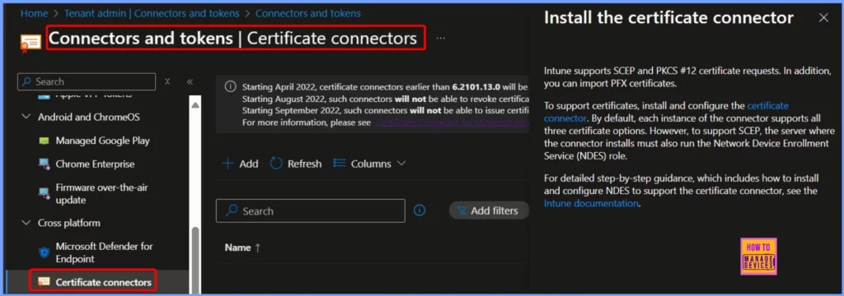Open Microsoft Defender for Endpoint

pyautogui.click(x=104, y=252)
